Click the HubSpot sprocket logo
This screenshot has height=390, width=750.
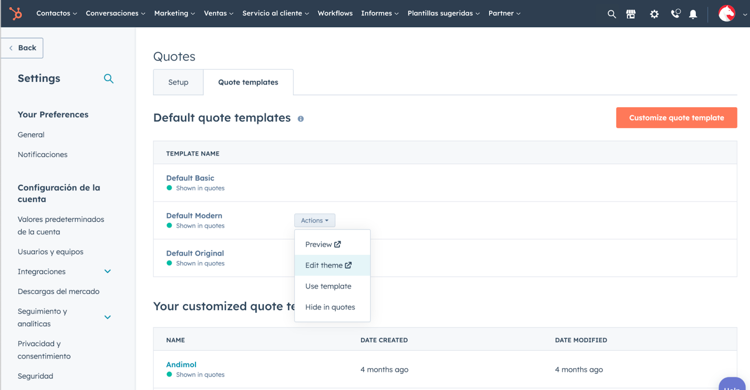click(15, 14)
